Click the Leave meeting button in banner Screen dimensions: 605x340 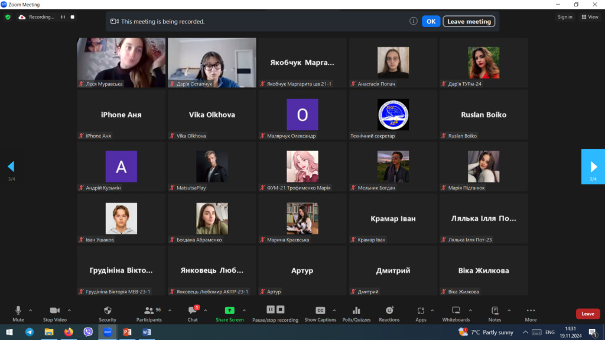click(x=469, y=21)
